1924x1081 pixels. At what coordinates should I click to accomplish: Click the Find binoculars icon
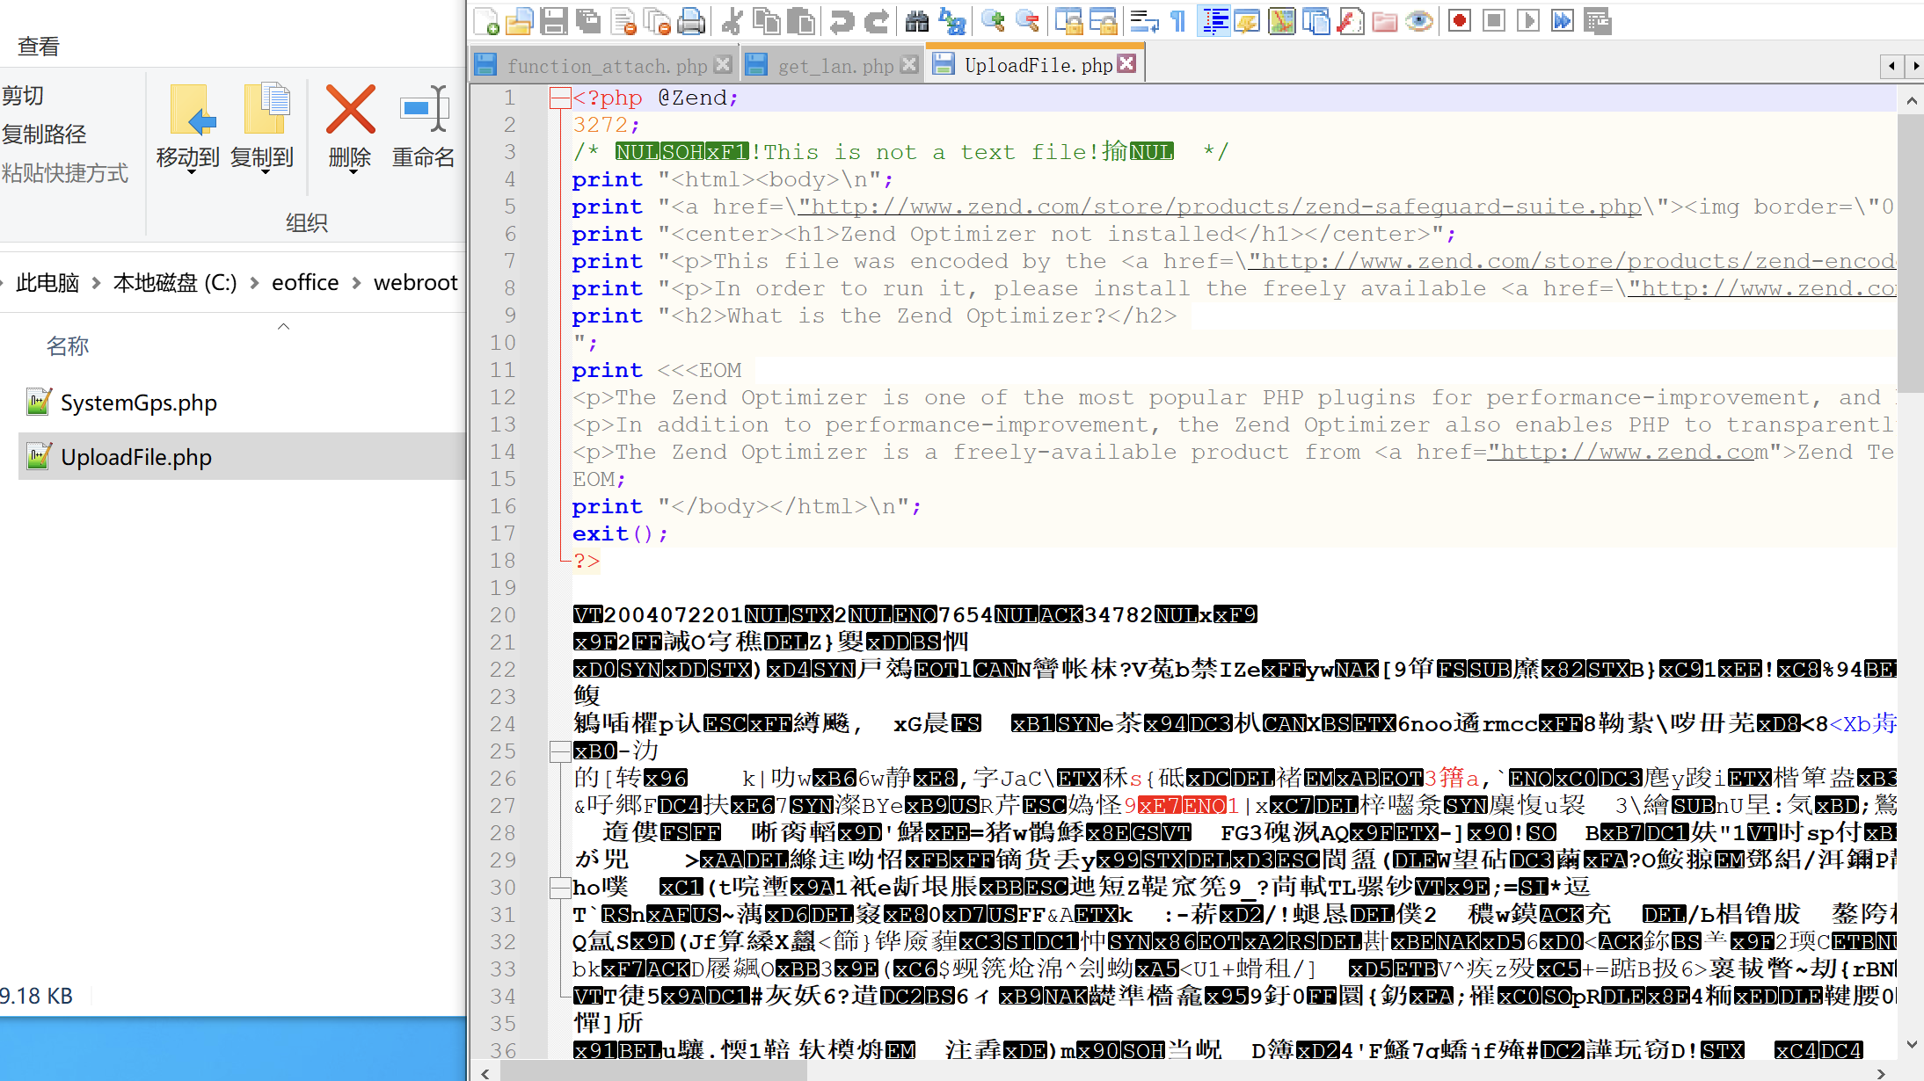pos(916,20)
